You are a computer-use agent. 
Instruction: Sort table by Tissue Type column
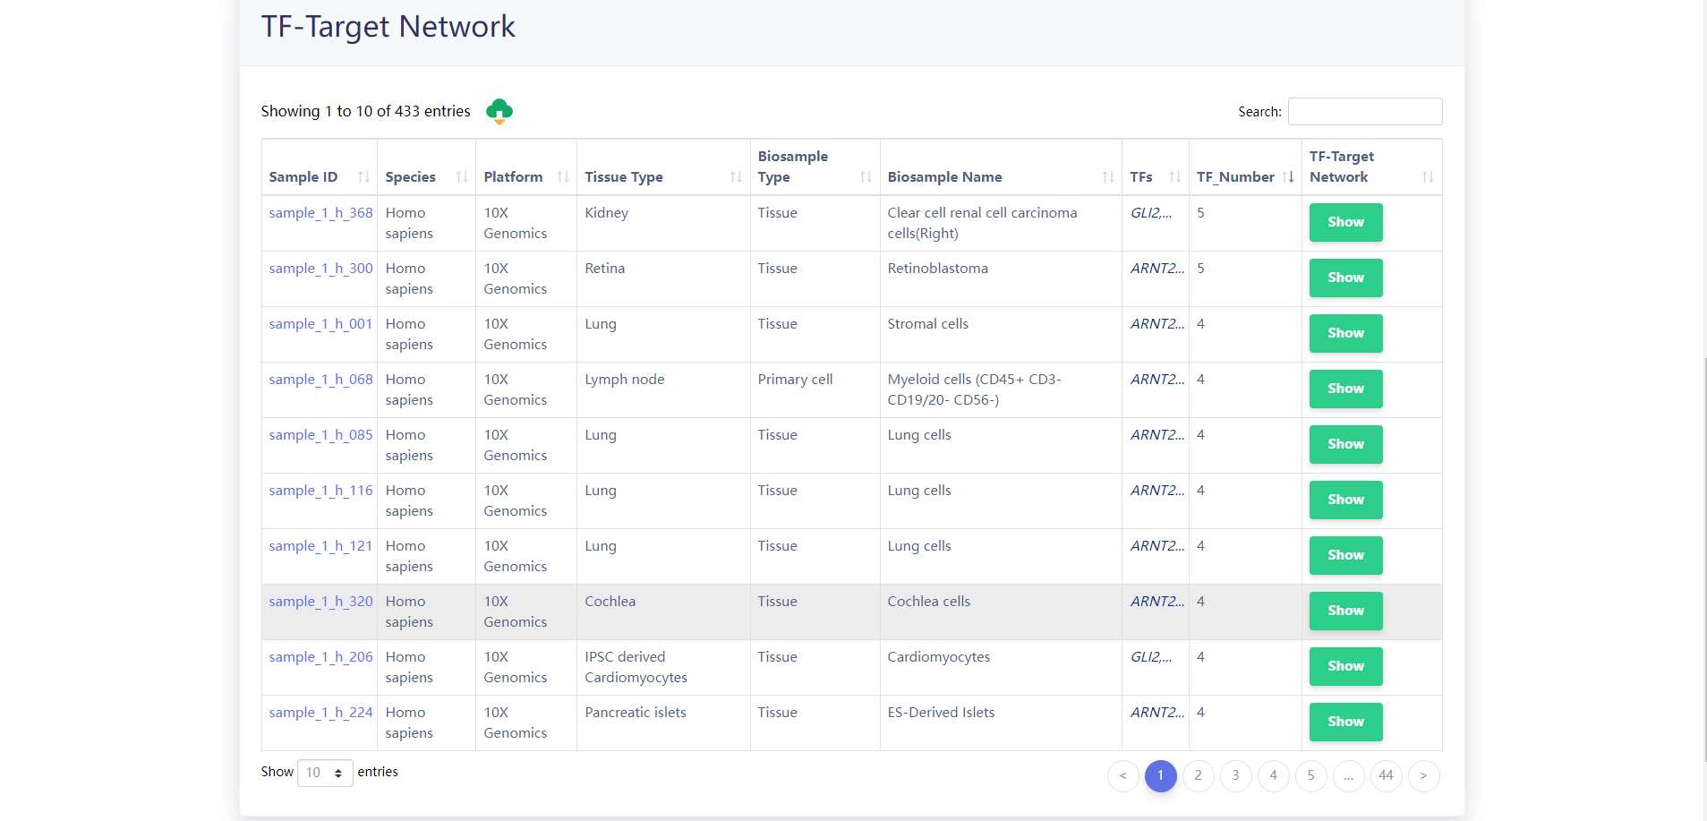click(663, 167)
